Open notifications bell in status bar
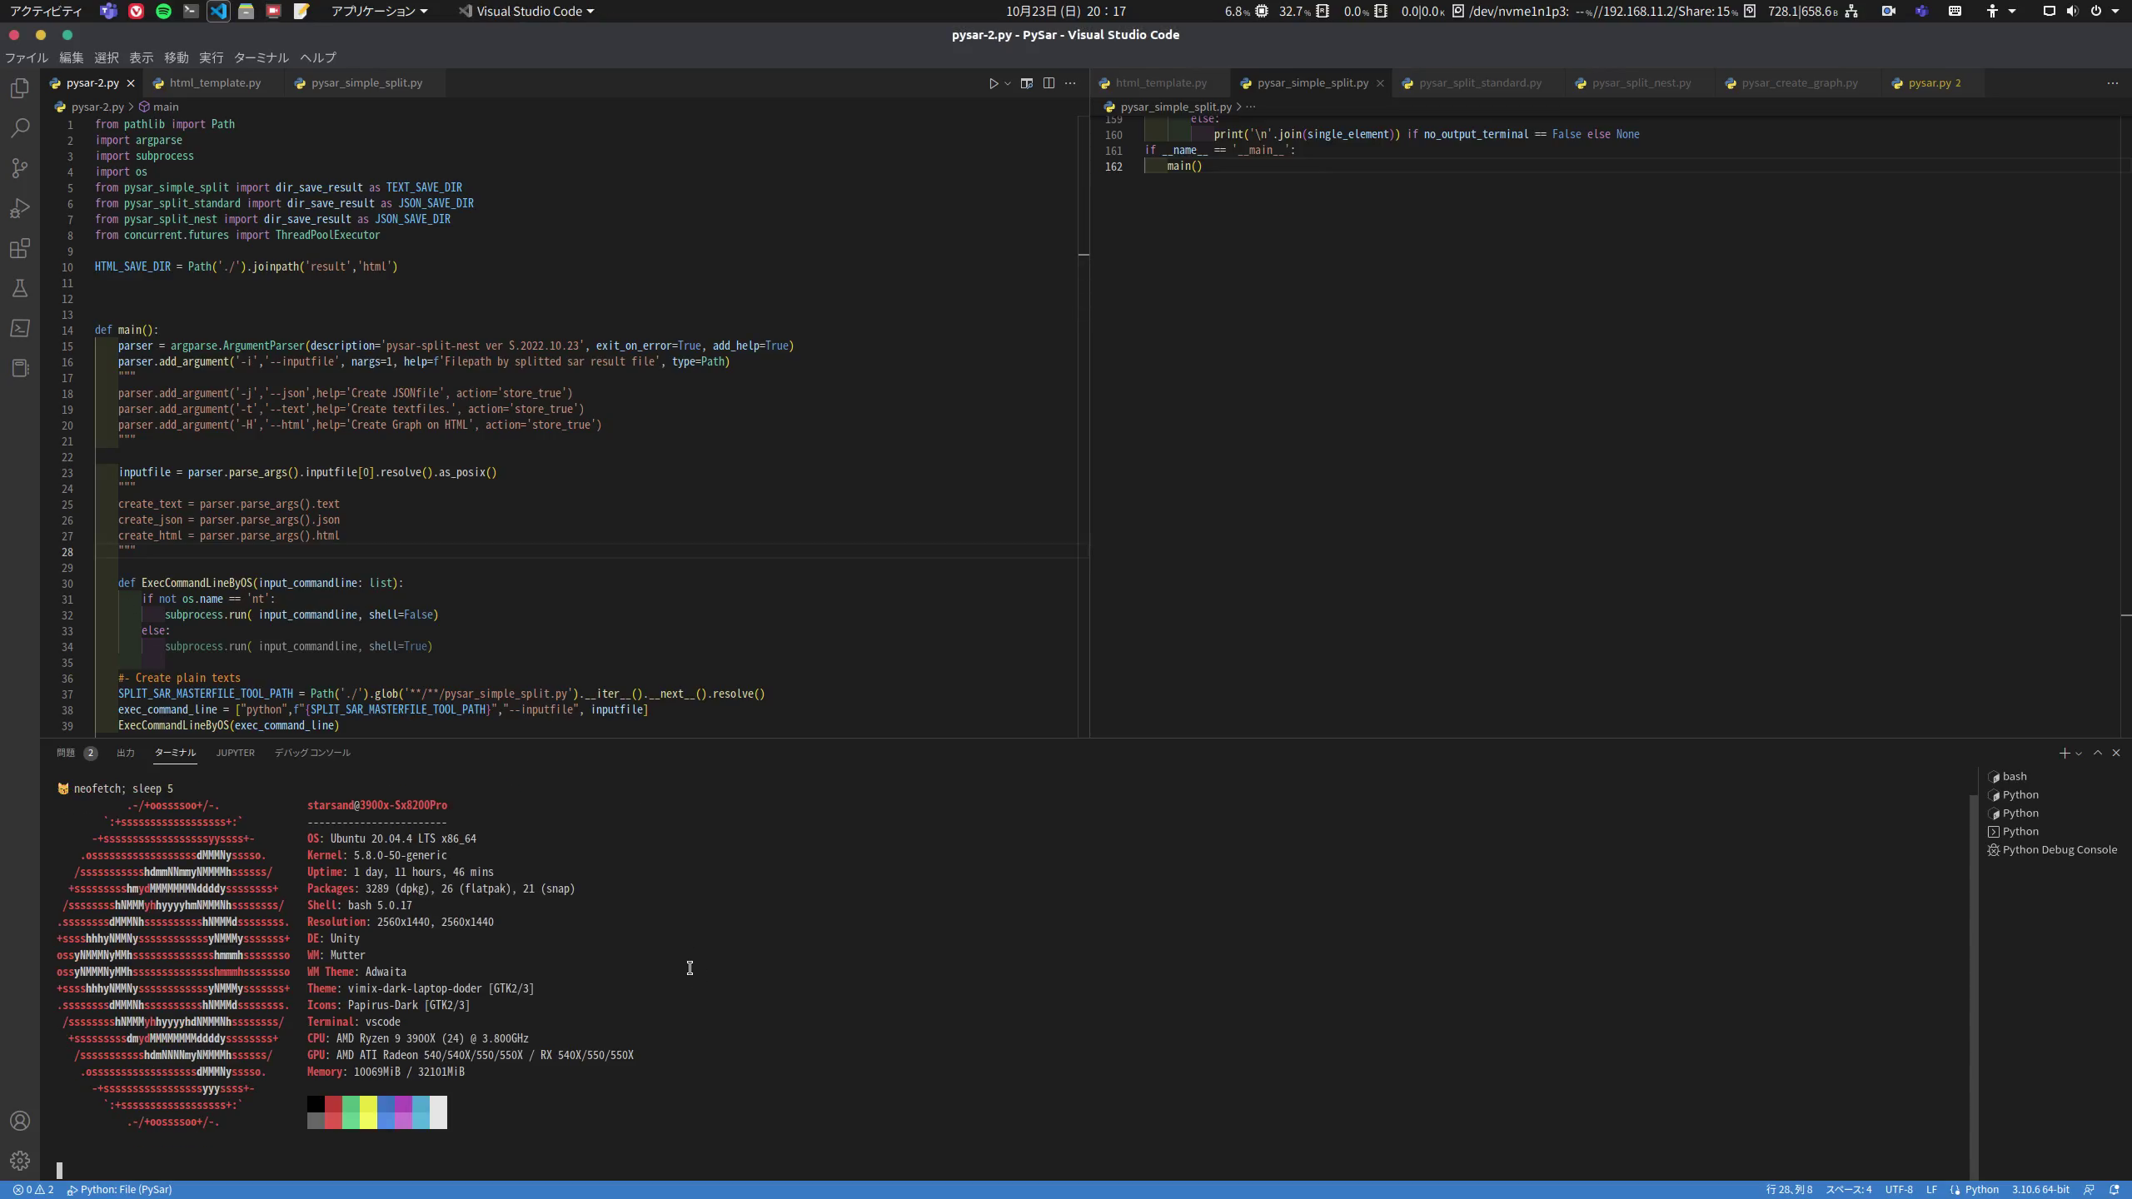The height and width of the screenshot is (1199, 2132). pyautogui.click(x=2114, y=1189)
